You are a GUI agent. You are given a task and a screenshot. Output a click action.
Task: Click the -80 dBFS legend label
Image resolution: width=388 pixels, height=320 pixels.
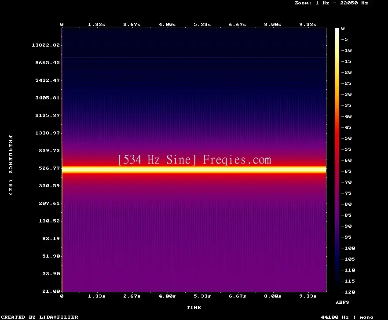tap(346, 204)
